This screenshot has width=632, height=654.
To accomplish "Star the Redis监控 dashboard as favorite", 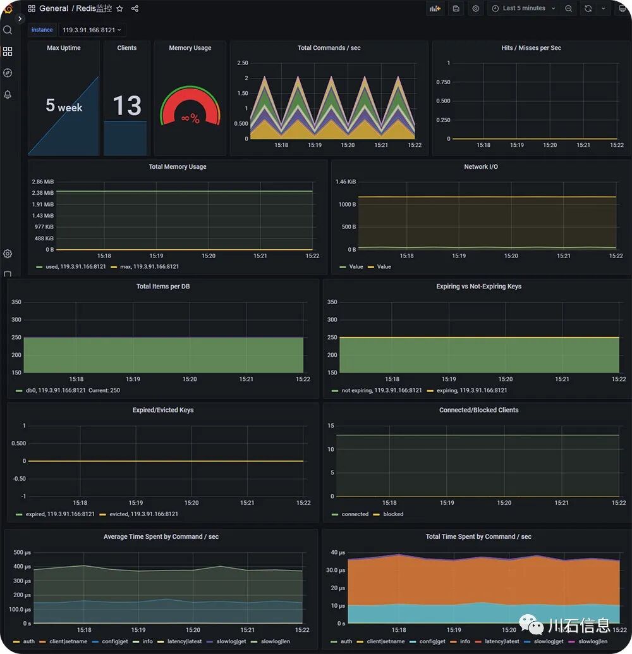I will point(119,8).
